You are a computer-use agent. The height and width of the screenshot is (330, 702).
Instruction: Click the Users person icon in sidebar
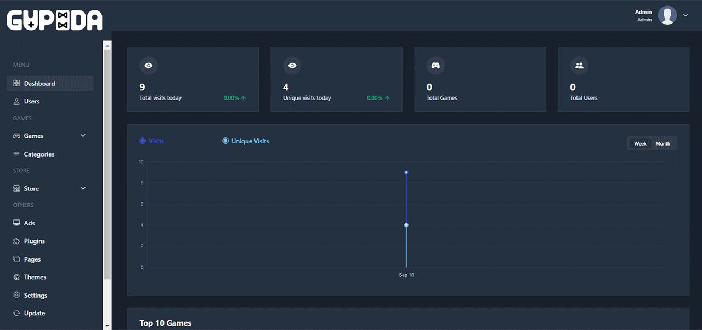pyautogui.click(x=16, y=101)
